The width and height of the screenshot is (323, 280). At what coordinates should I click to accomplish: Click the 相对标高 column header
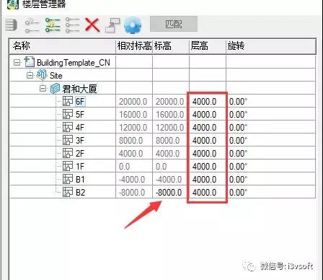(134, 45)
